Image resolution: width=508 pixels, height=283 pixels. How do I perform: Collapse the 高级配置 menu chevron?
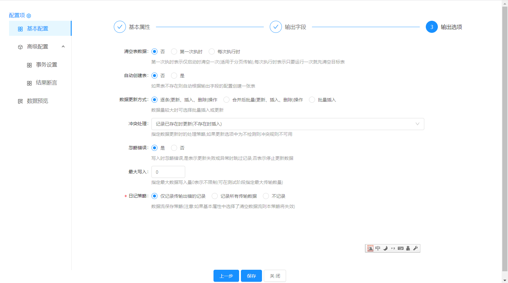pos(63,47)
